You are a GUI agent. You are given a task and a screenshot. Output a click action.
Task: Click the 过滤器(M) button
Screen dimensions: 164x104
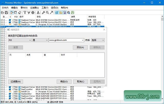coord(16,81)
